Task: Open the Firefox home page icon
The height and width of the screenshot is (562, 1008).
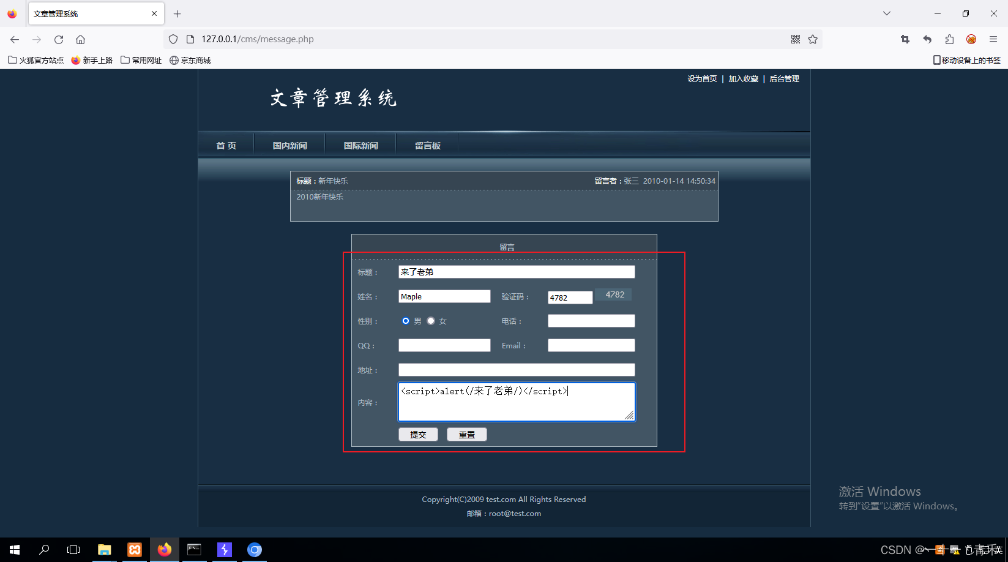Action: pyautogui.click(x=80, y=39)
